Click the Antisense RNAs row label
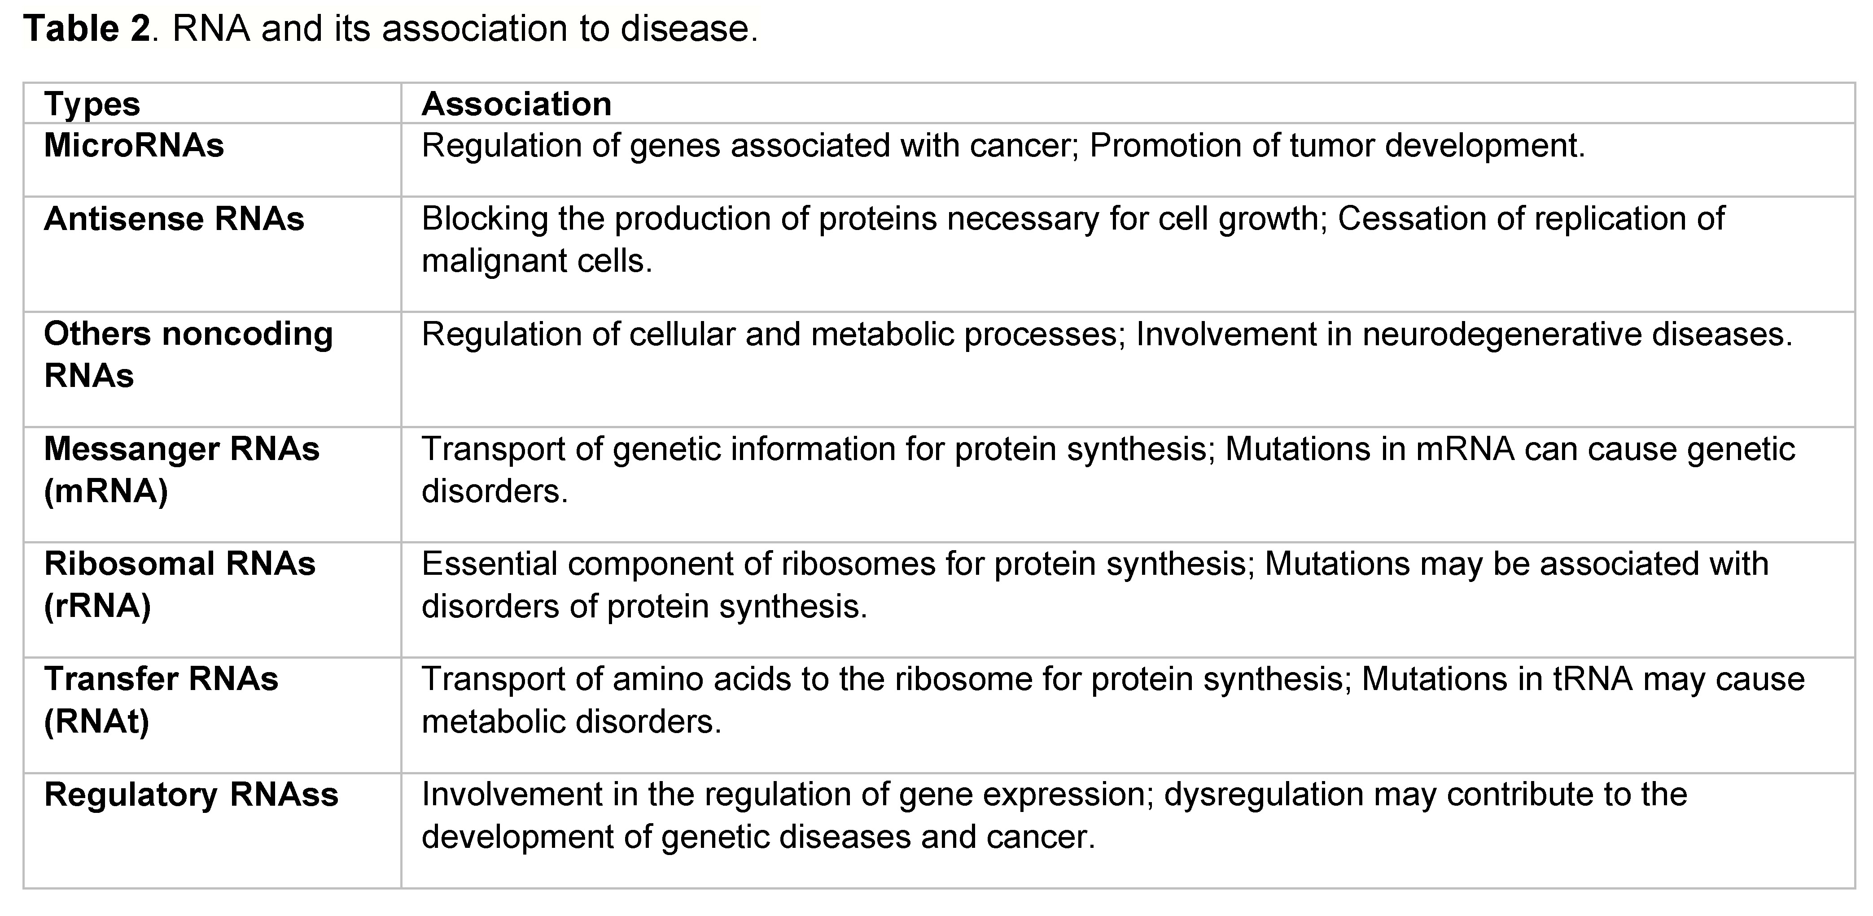1873x916 pixels. 174,219
